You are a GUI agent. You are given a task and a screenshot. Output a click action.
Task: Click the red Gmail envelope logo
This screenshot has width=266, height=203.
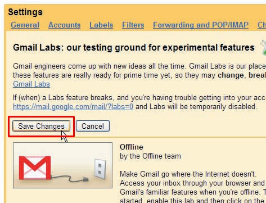(x=35, y=168)
